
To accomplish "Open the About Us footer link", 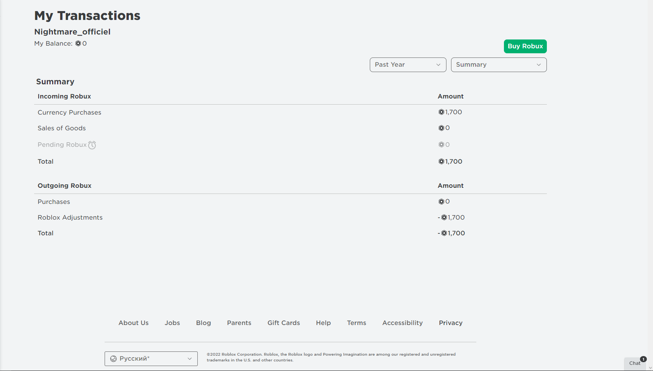I will [x=133, y=323].
